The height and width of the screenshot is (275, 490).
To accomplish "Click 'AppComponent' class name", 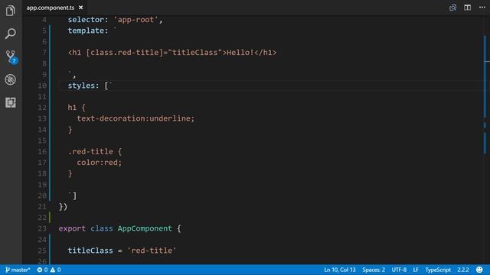I will (x=145, y=228).
